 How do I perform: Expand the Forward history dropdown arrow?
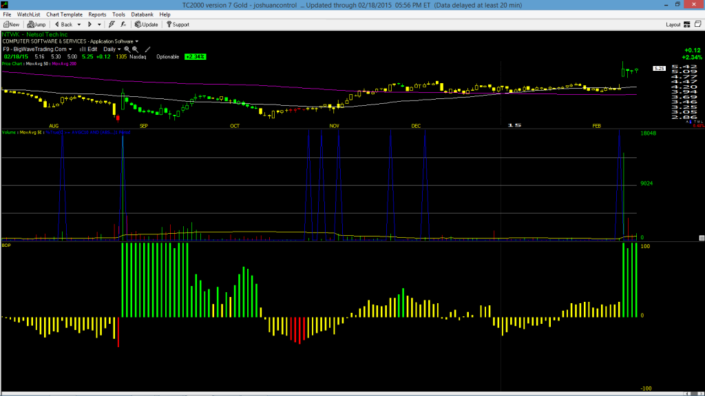click(x=99, y=25)
